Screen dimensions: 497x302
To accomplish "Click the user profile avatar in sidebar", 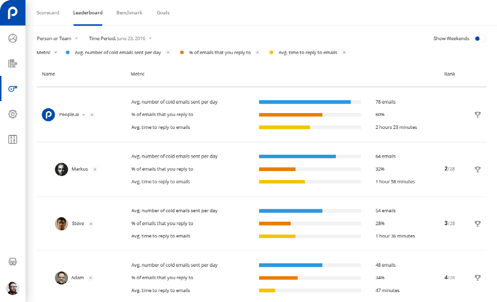I will [x=12, y=288].
